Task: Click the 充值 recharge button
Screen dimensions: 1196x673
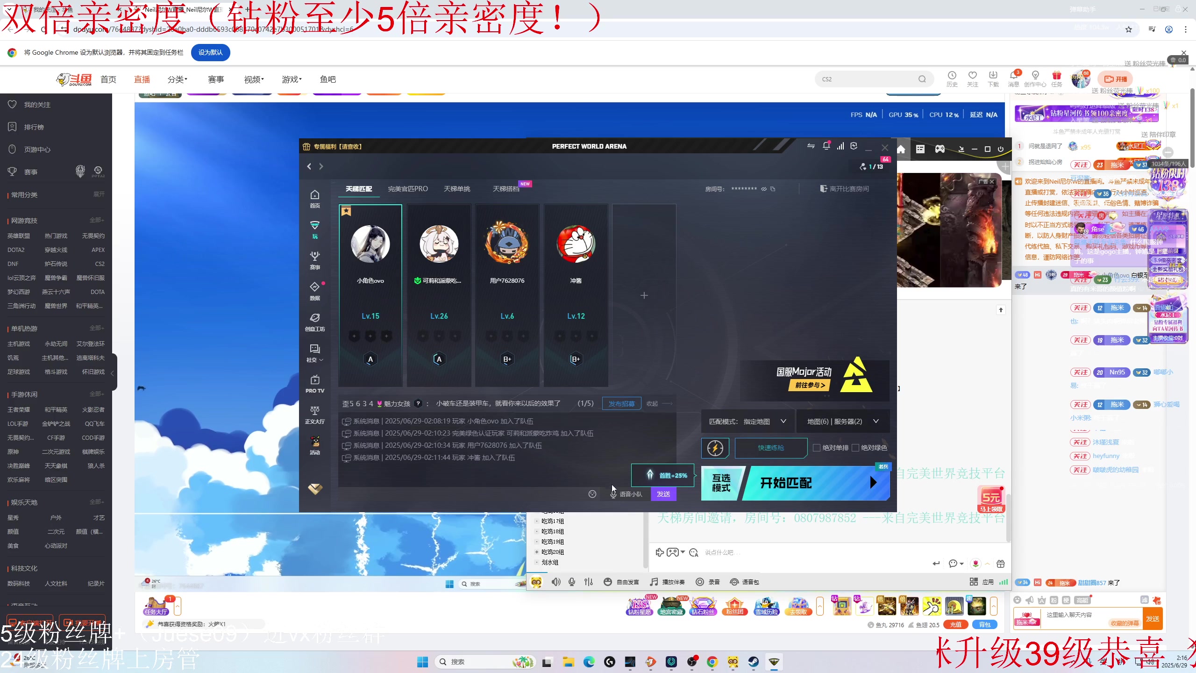Action: (x=956, y=625)
